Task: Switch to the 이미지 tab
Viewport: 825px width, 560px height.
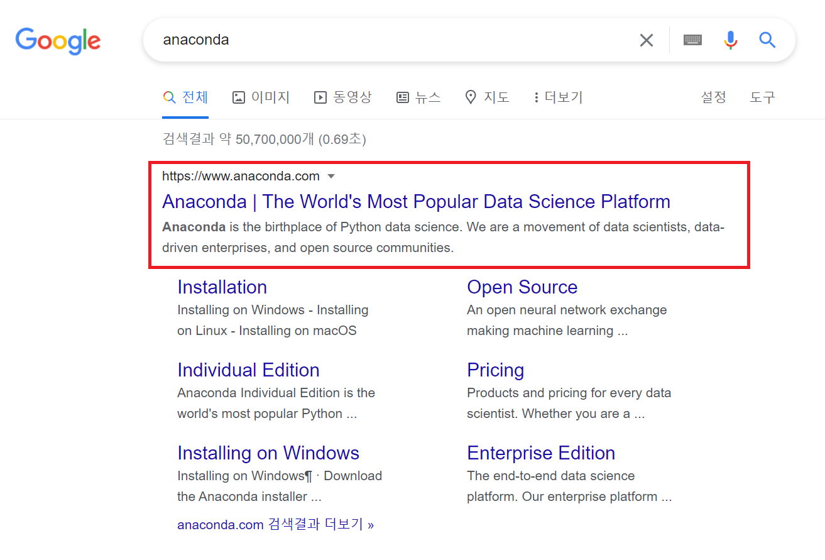Action: pos(261,97)
